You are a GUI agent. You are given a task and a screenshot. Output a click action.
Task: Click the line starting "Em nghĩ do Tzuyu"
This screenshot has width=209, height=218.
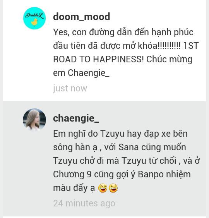click(120, 134)
